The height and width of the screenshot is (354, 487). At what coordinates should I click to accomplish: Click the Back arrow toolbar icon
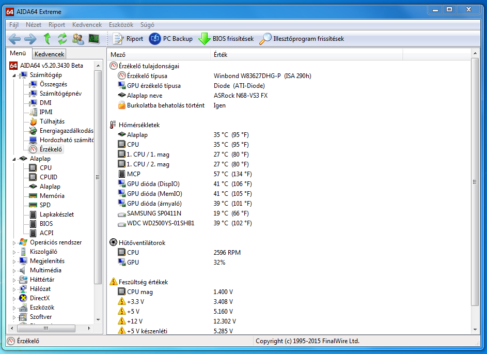[x=14, y=39]
